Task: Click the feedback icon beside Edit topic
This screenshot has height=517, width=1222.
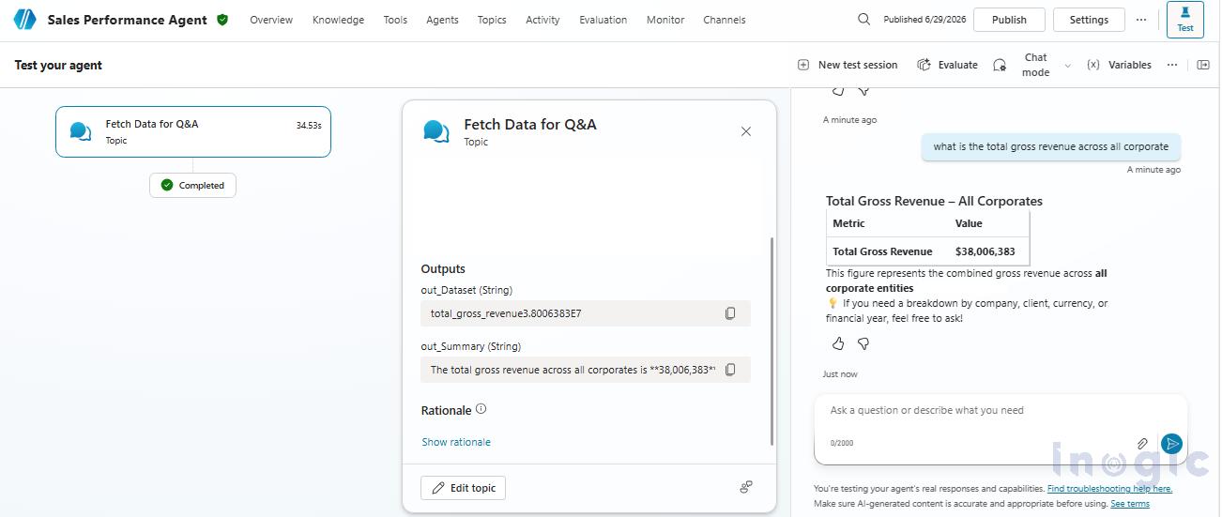Action: 746,487
